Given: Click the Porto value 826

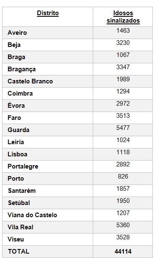Looking at the screenshot, I should click(x=123, y=176).
